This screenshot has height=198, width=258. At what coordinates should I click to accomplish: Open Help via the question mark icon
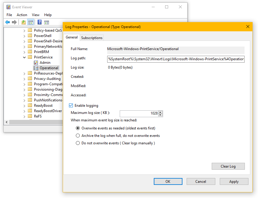coord(39,22)
